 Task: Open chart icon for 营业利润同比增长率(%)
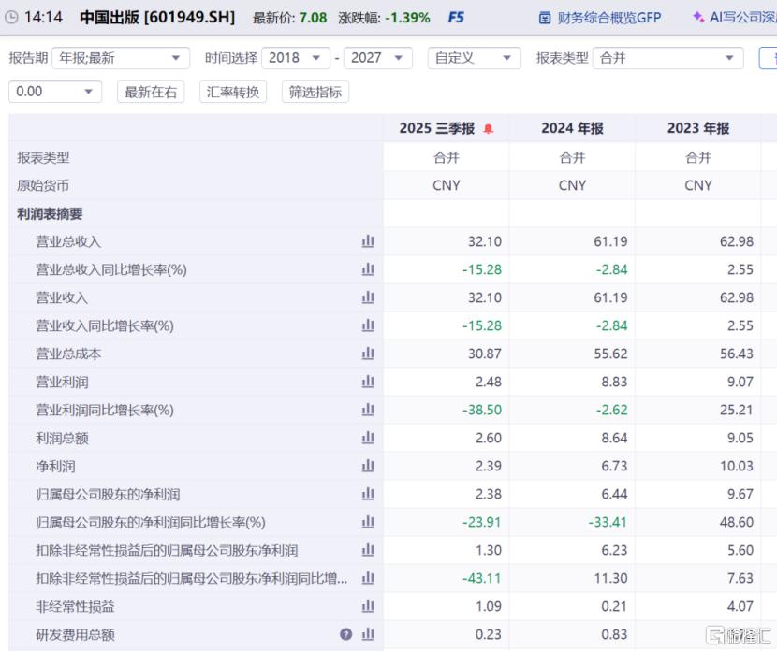pyautogui.click(x=368, y=410)
